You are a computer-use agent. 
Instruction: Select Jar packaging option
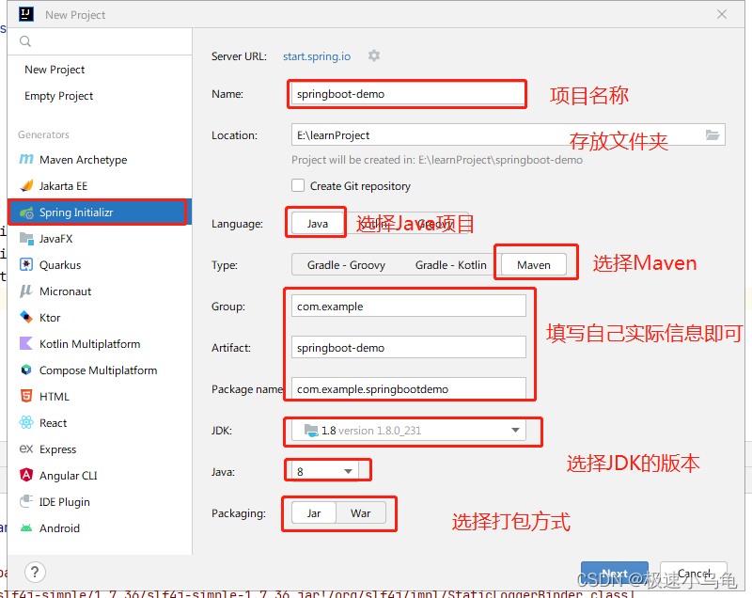[314, 513]
